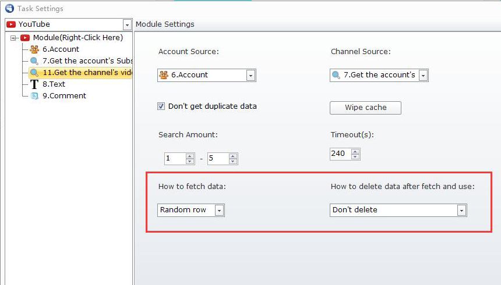This screenshot has width=501, height=285.
Task: Increase the Timeout value with up arrow
Action: 355,151
